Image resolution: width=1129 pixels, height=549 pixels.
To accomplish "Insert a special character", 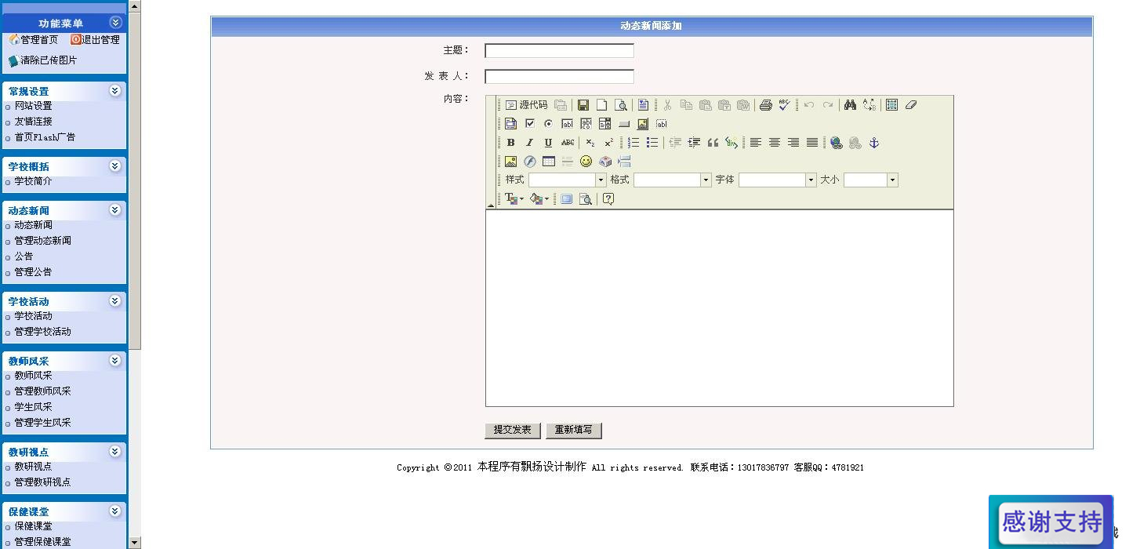I will pyautogui.click(x=604, y=162).
